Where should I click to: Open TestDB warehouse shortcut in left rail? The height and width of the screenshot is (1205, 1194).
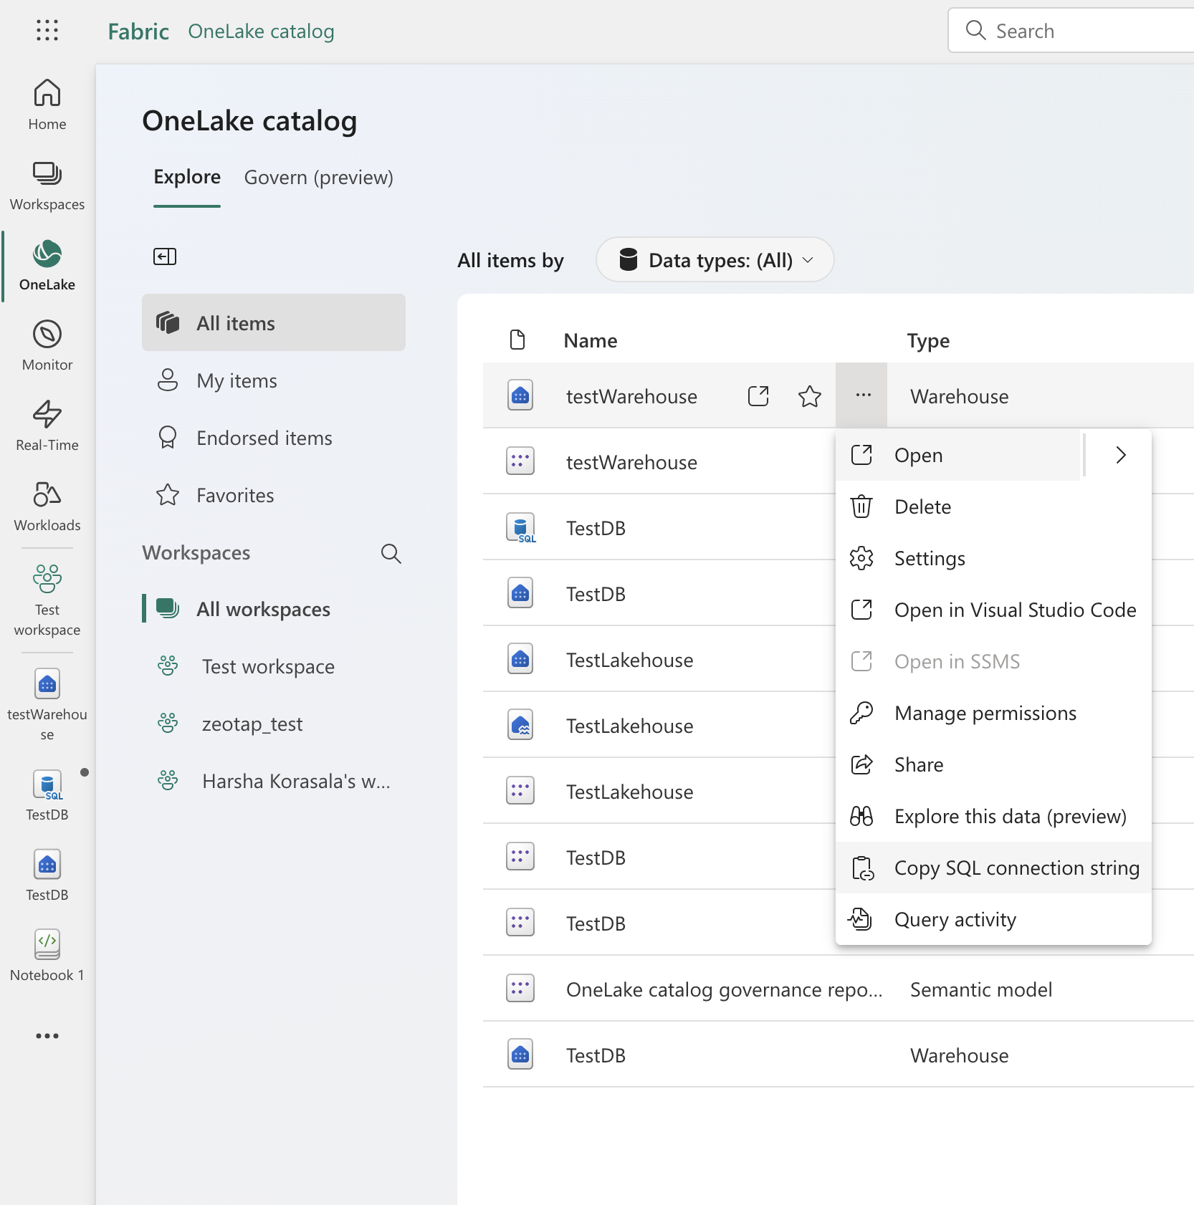coord(47,875)
